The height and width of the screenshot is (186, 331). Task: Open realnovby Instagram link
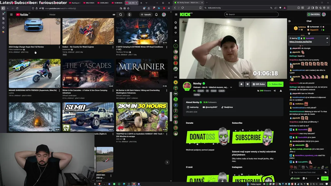click(193, 107)
